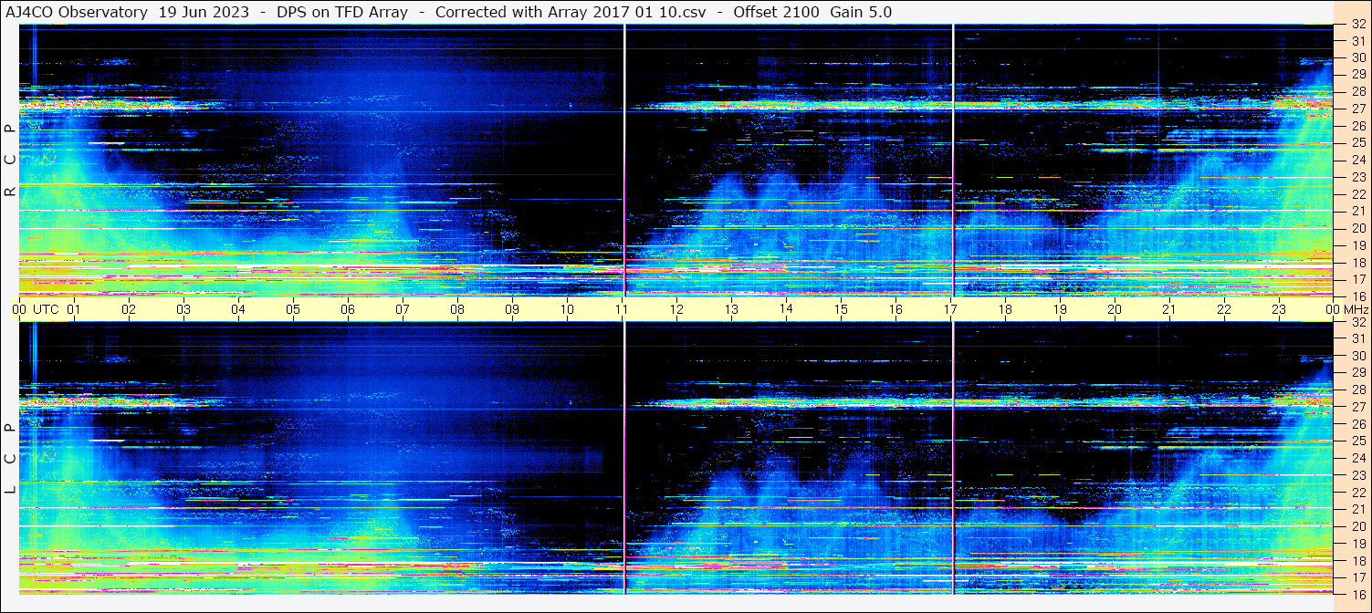Select hour "06" on the time axis

(x=348, y=309)
